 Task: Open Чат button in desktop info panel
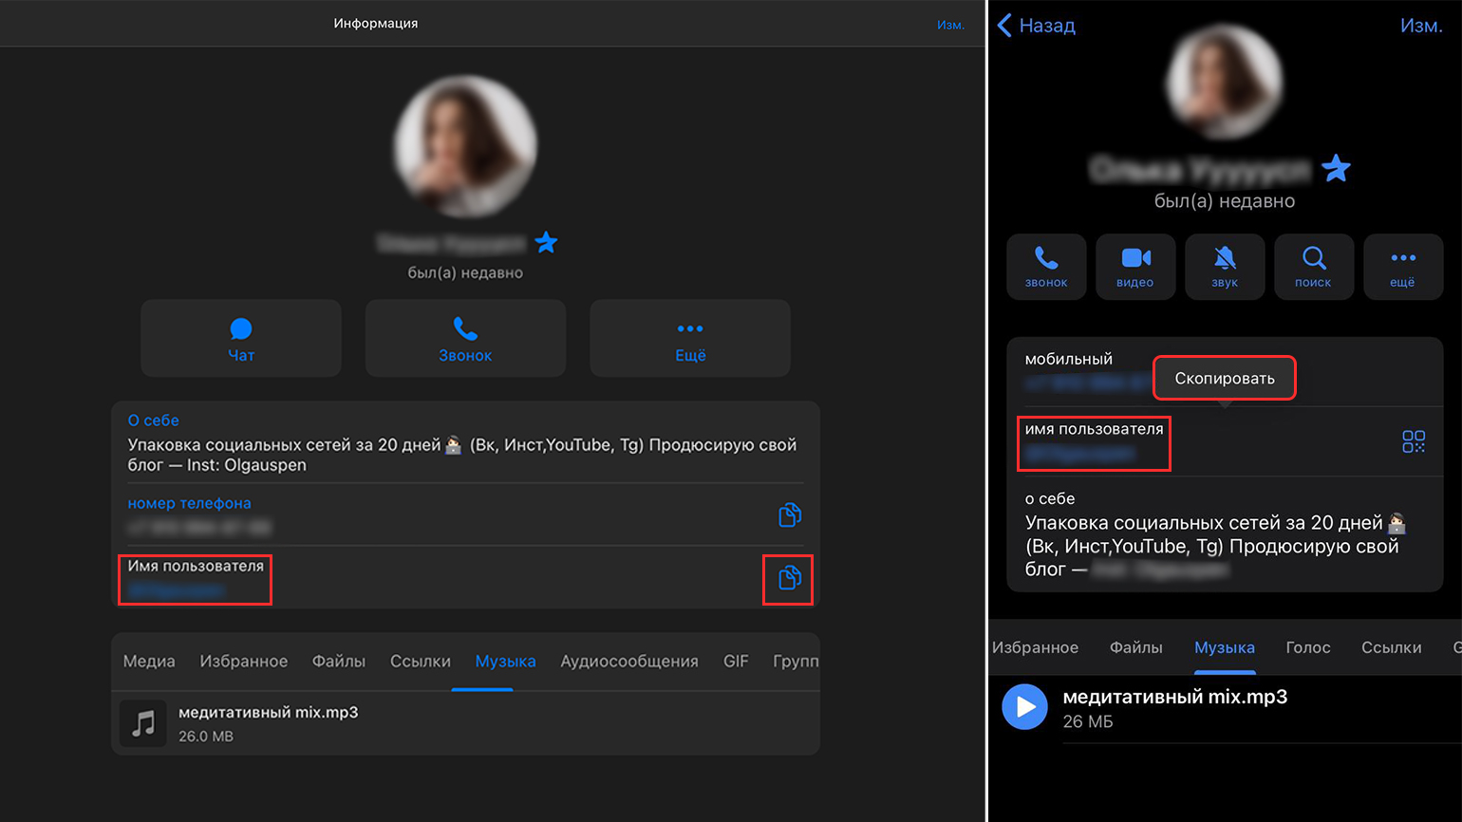tap(241, 339)
